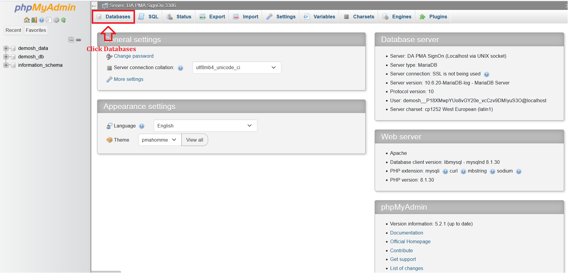Viewport: 571px width, 276px height.
Task: Open the curl extension help icon
Action: pos(463,172)
